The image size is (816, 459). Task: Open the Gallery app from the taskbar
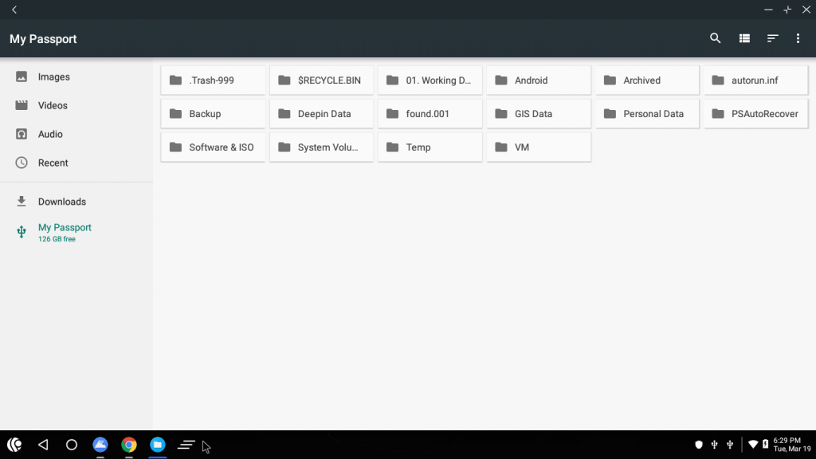(x=100, y=445)
